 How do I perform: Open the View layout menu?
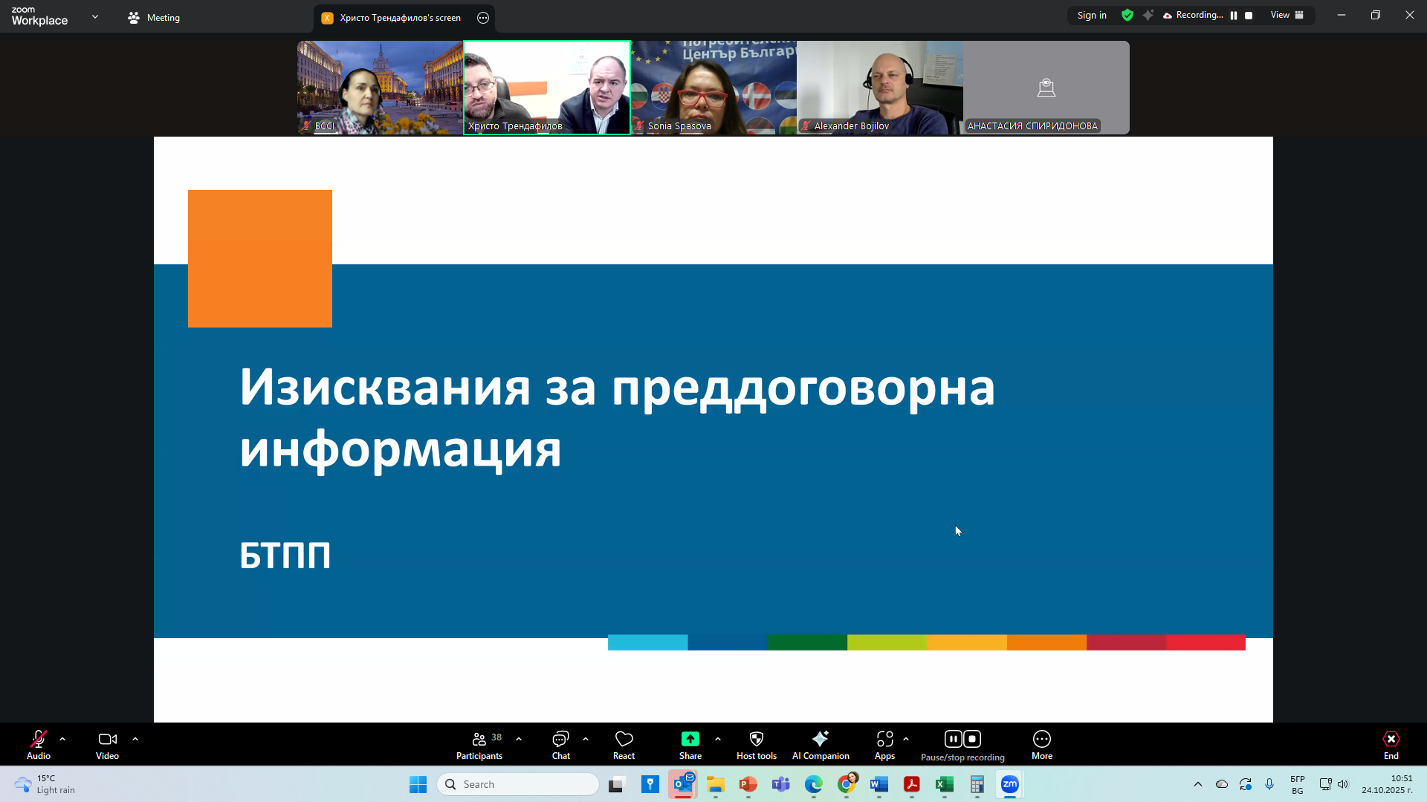pyautogui.click(x=1287, y=16)
